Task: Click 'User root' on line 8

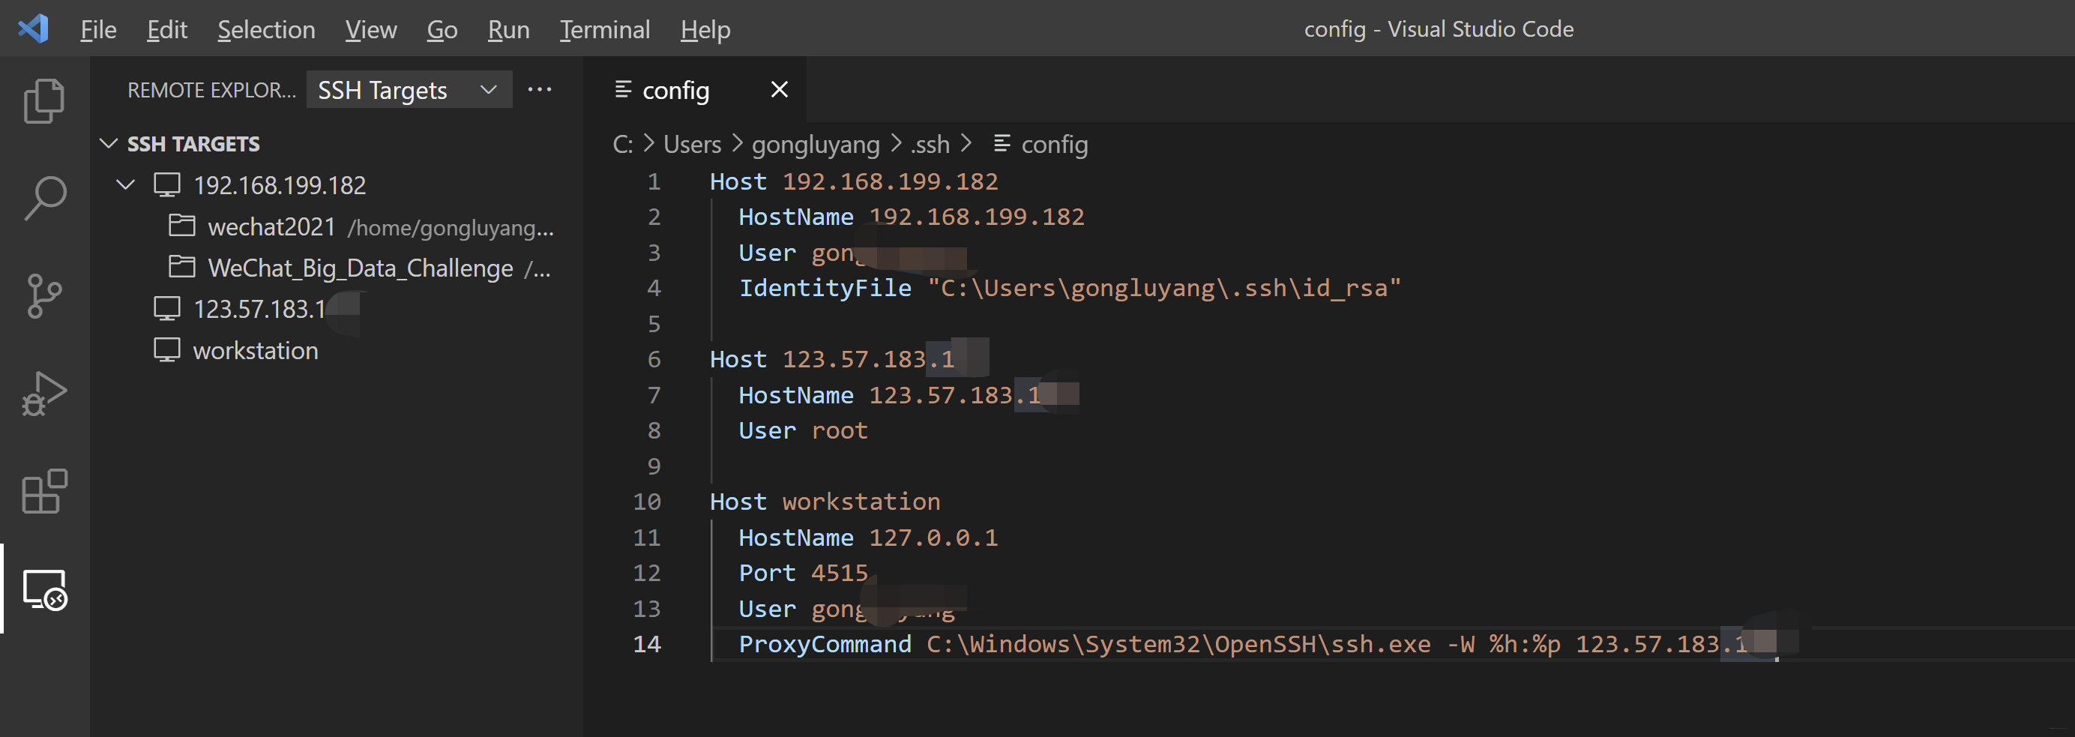Action: (x=803, y=430)
